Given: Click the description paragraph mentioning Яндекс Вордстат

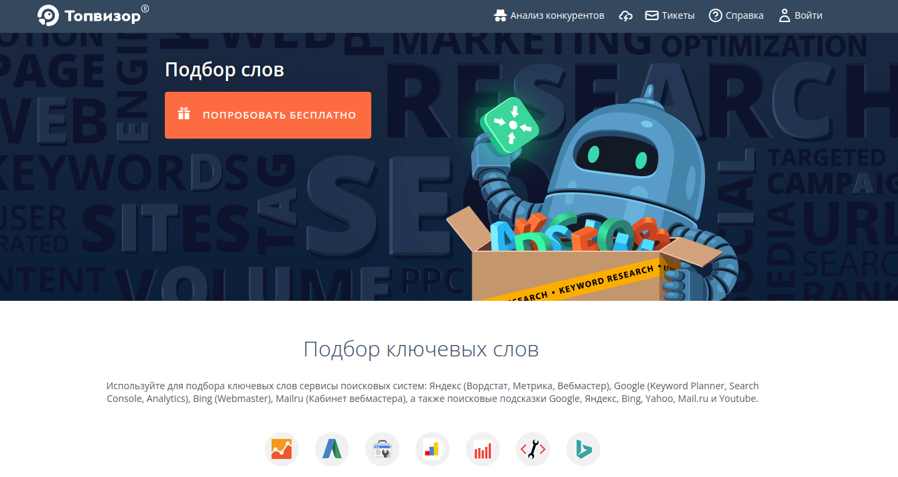Looking at the screenshot, I should (432, 392).
